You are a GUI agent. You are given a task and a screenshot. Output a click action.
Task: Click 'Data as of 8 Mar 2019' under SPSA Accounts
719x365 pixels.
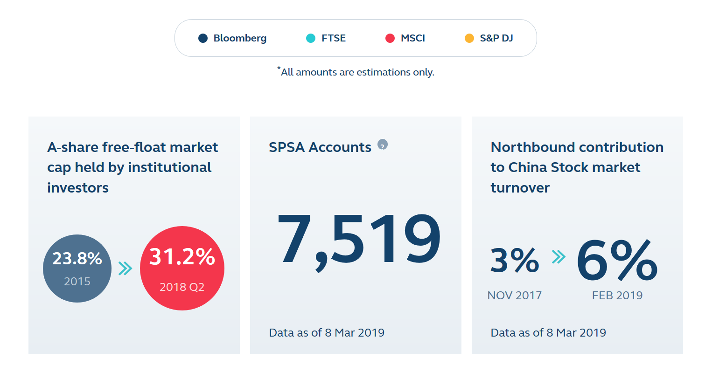coord(327,333)
